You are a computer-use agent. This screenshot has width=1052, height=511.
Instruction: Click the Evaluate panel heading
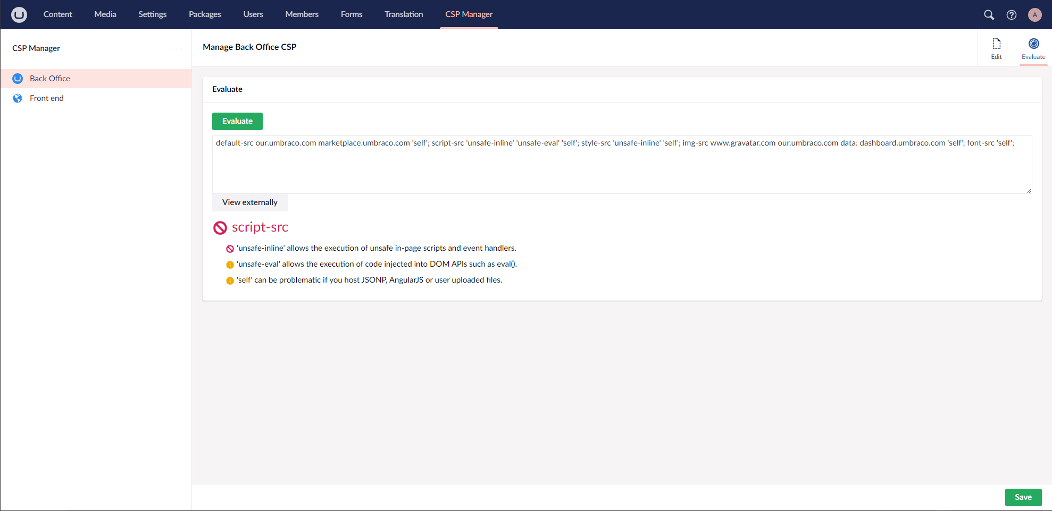[227, 89]
